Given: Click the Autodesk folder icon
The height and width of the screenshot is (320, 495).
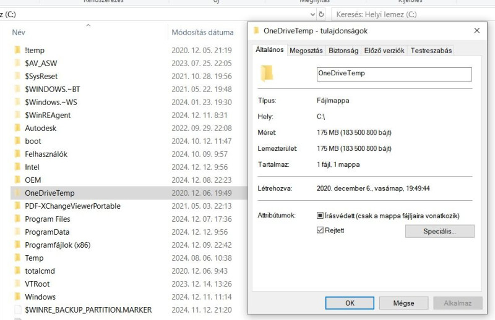Looking at the screenshot, I should click(x=17, y=128).
